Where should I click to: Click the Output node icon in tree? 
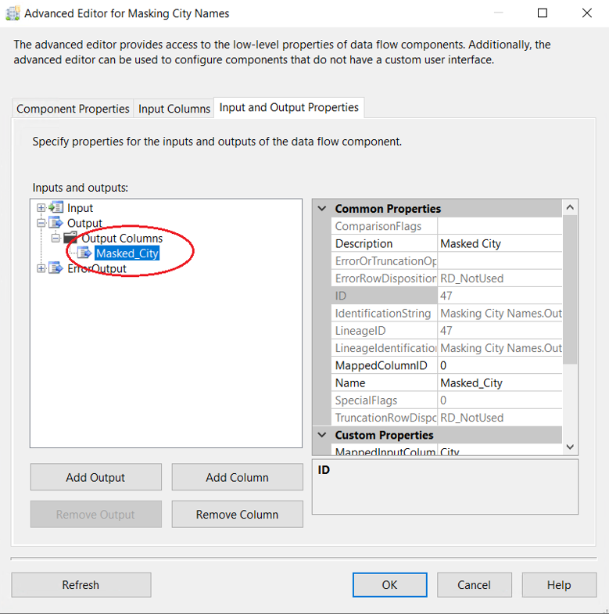pos(56,224)
